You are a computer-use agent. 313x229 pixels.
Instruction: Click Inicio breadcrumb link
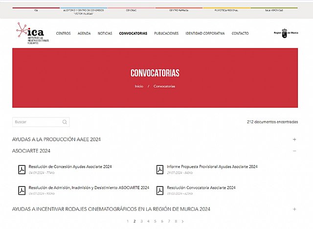(139, 86)
